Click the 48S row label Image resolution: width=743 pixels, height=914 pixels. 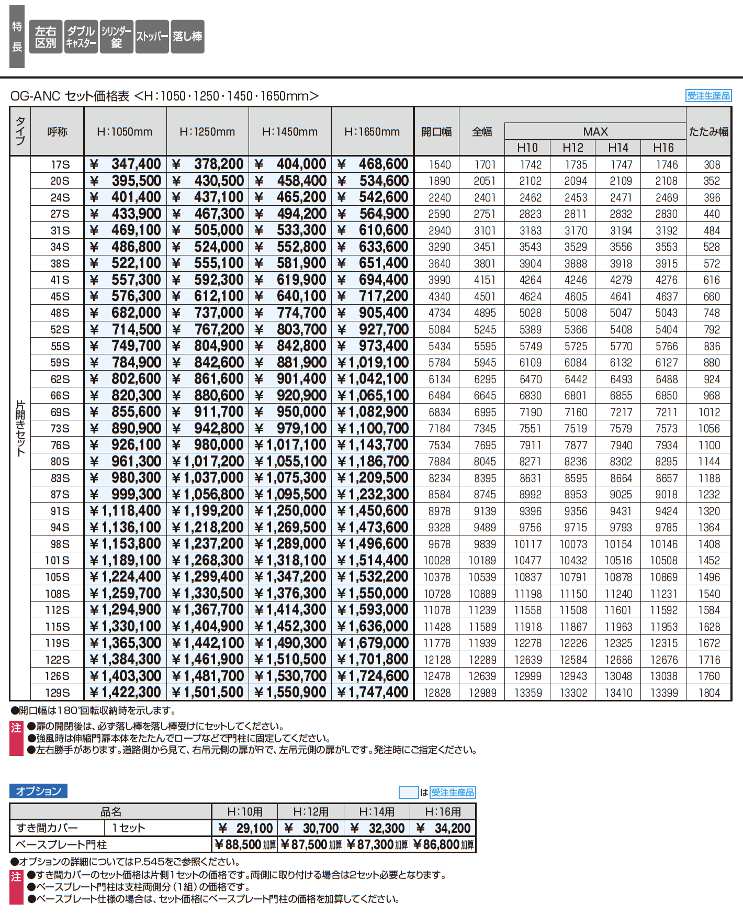(x=60, y=313)
